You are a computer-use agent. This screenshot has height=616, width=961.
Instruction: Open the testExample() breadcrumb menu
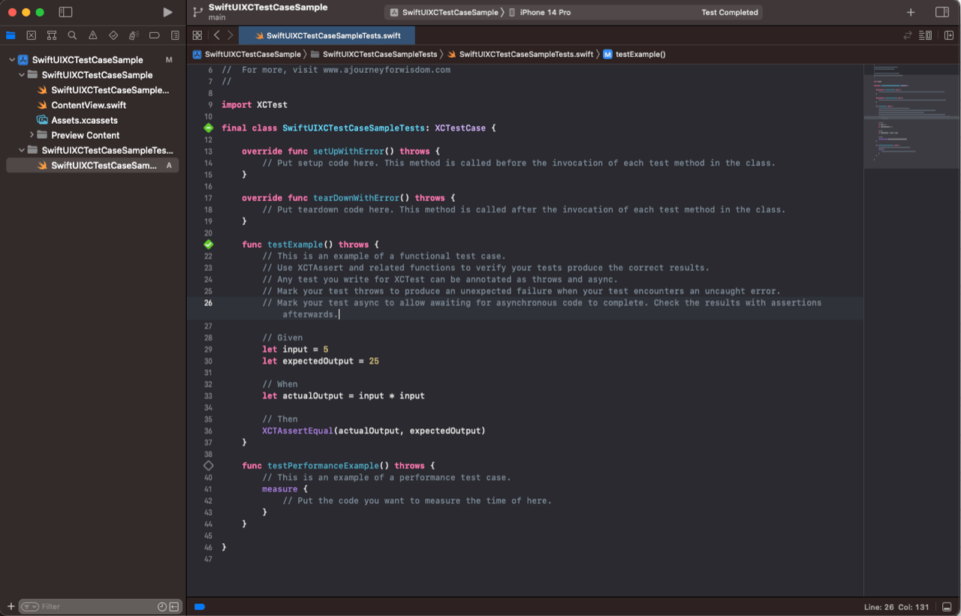point(634,54)
